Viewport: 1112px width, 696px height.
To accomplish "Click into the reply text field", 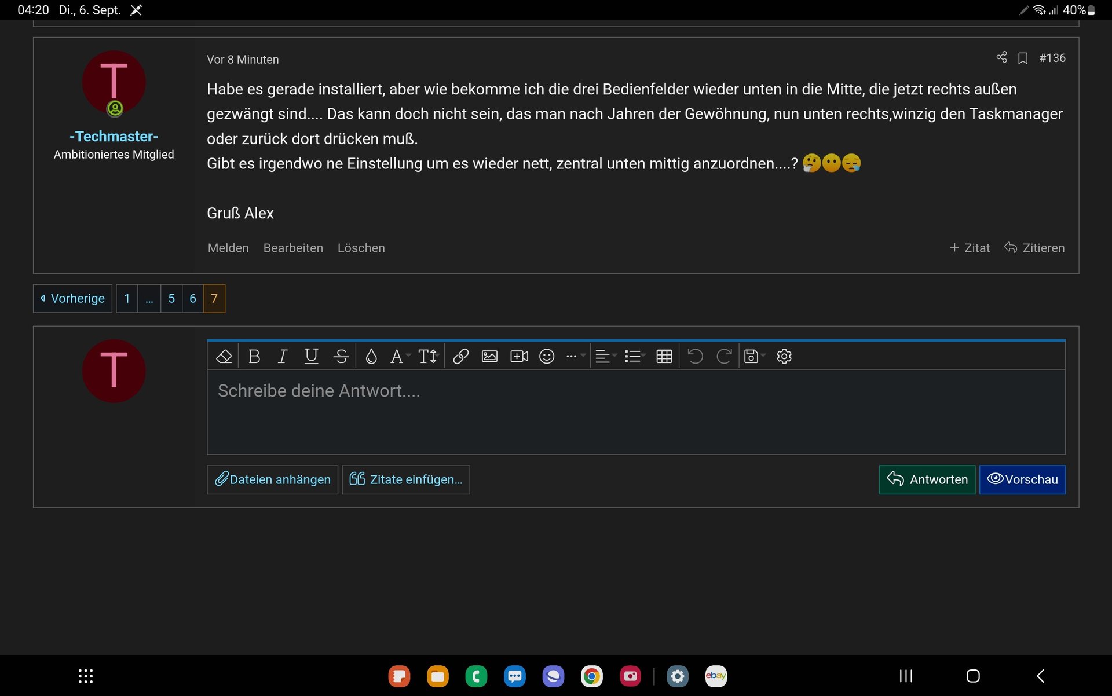I will (635, 411).
